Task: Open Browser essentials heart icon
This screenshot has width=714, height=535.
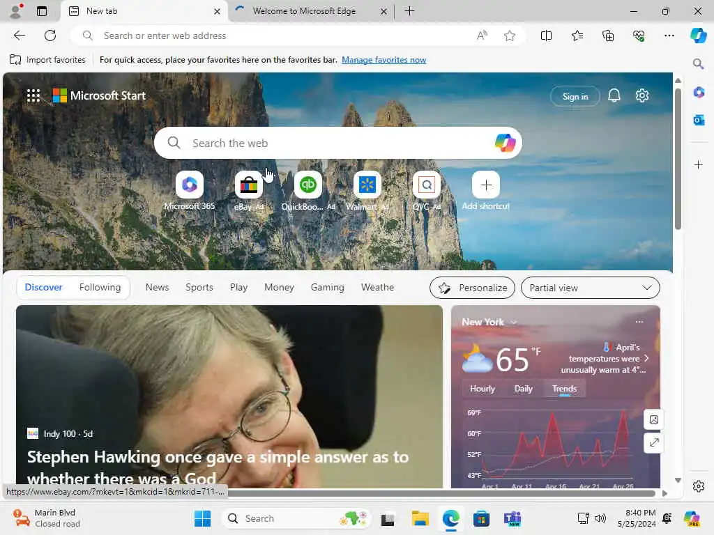Action: (x=639, y=36)
